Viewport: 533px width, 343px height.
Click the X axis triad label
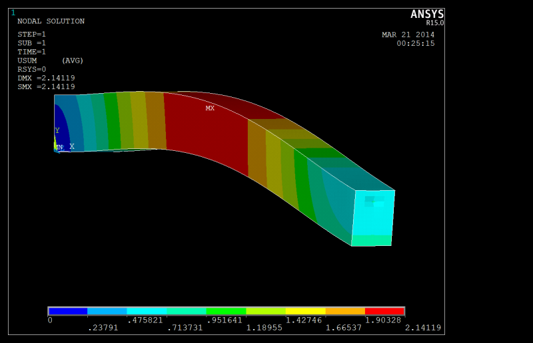click(x=72, y=146)
